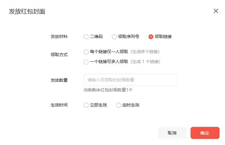The width and height of the screenshot is (225, 145).
Task: Close the 发放红包封面 dialog
Action: click(216, 11)
